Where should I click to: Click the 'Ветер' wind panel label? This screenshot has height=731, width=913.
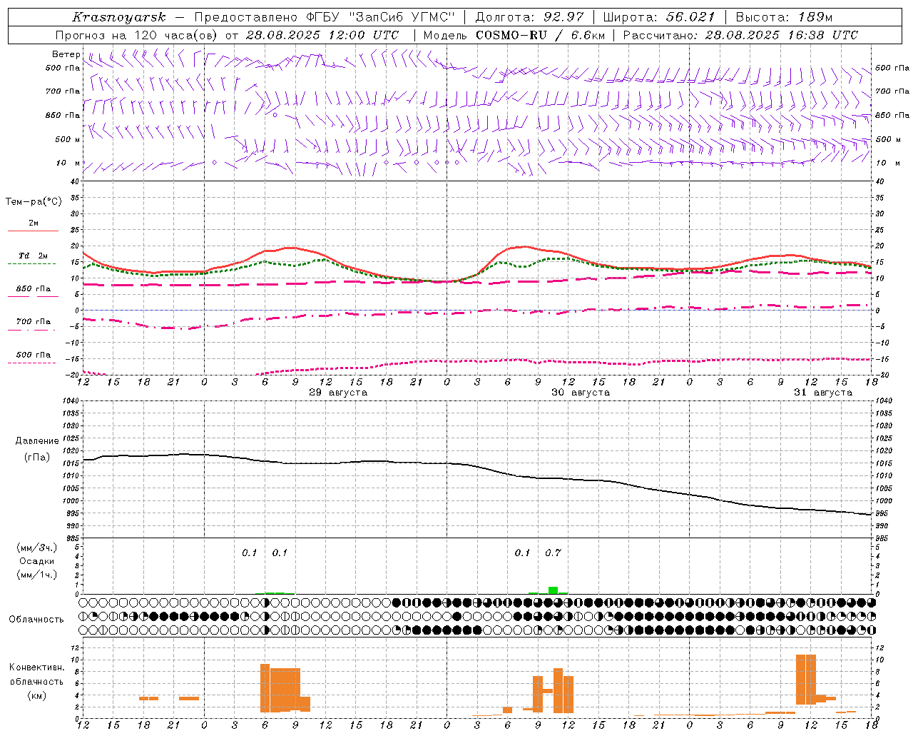point(66,54)
